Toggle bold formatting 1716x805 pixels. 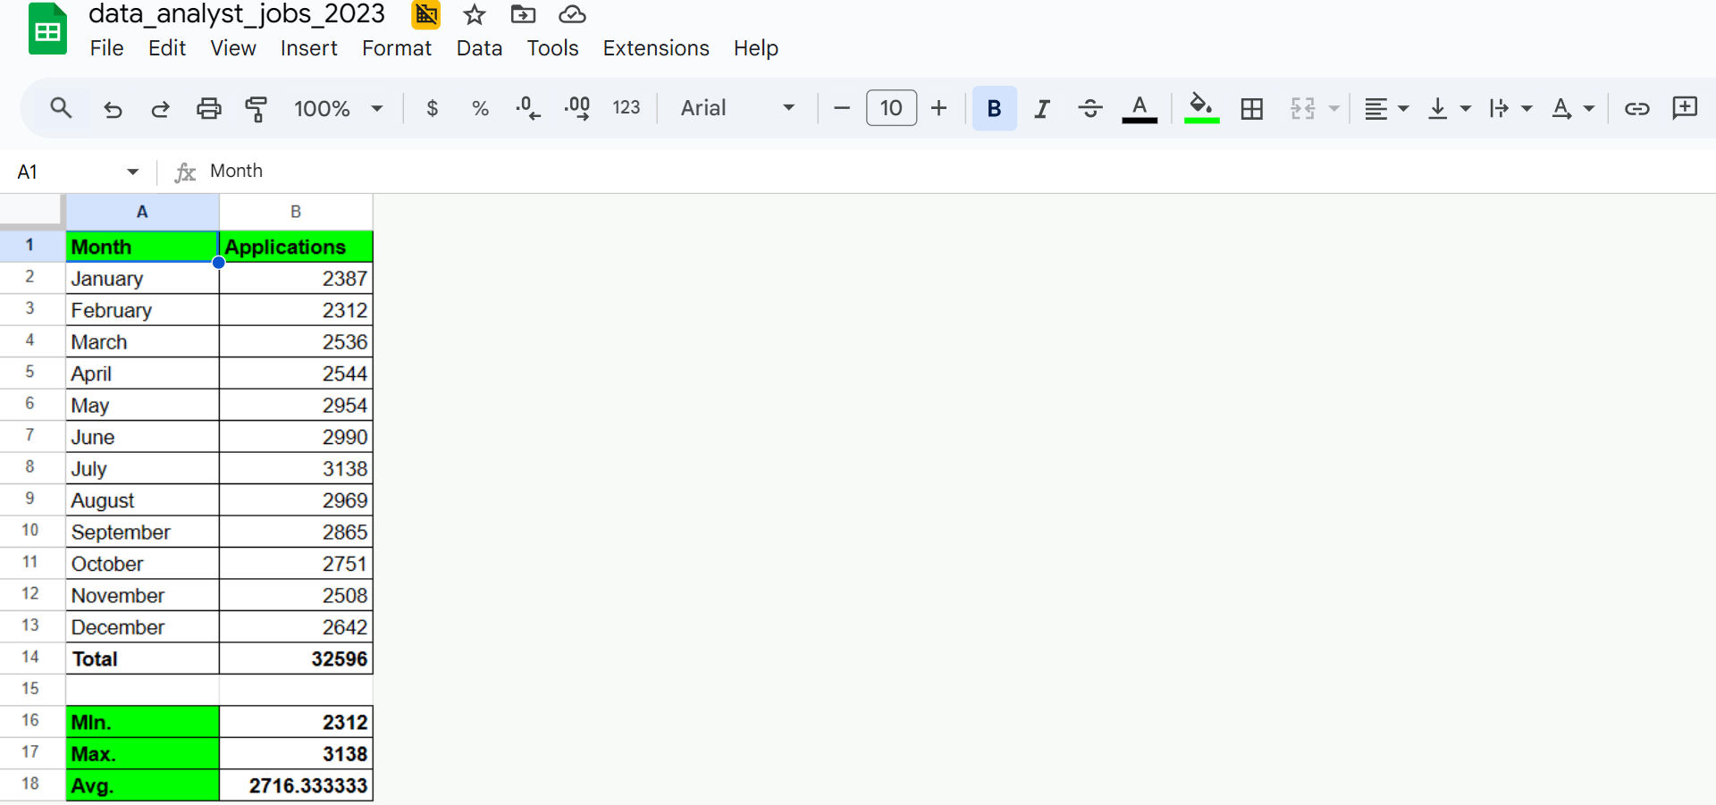click(994, 108)
